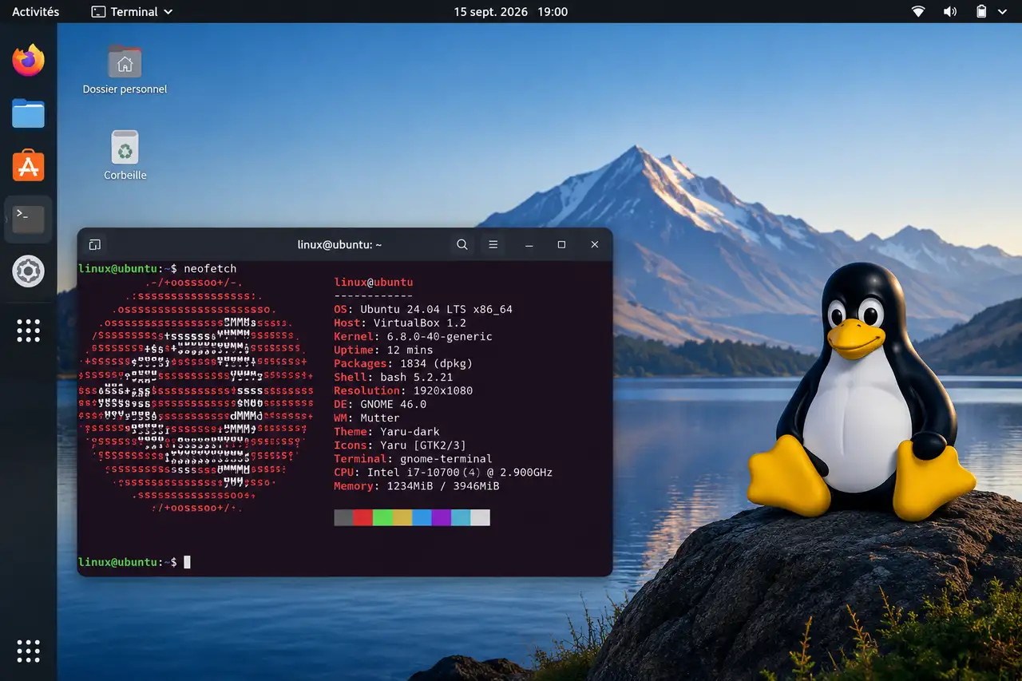1022x681 pixels.
Task: Click the red color block in neofetch palette
Action: 362,517
